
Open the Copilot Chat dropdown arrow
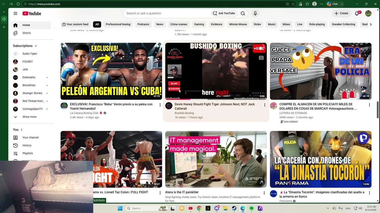pyautogui.click(x=342, y=4)
